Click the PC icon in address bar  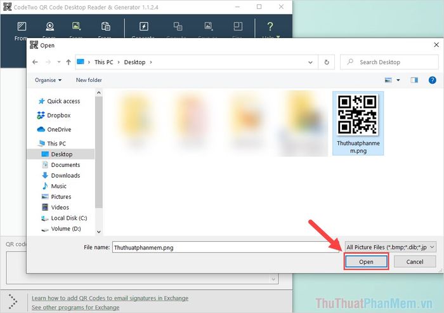81,62
